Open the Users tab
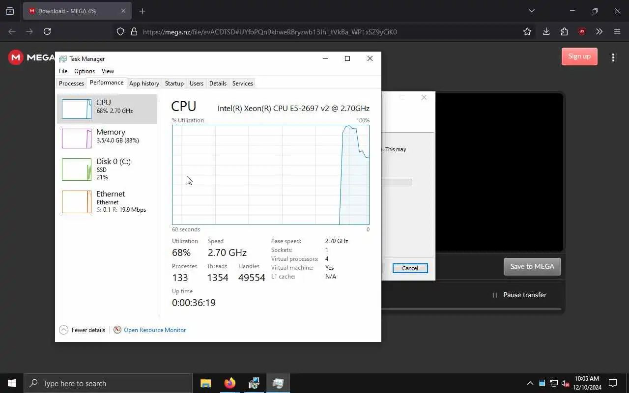This screenshot has height=393, width=629. pos(197,84)
